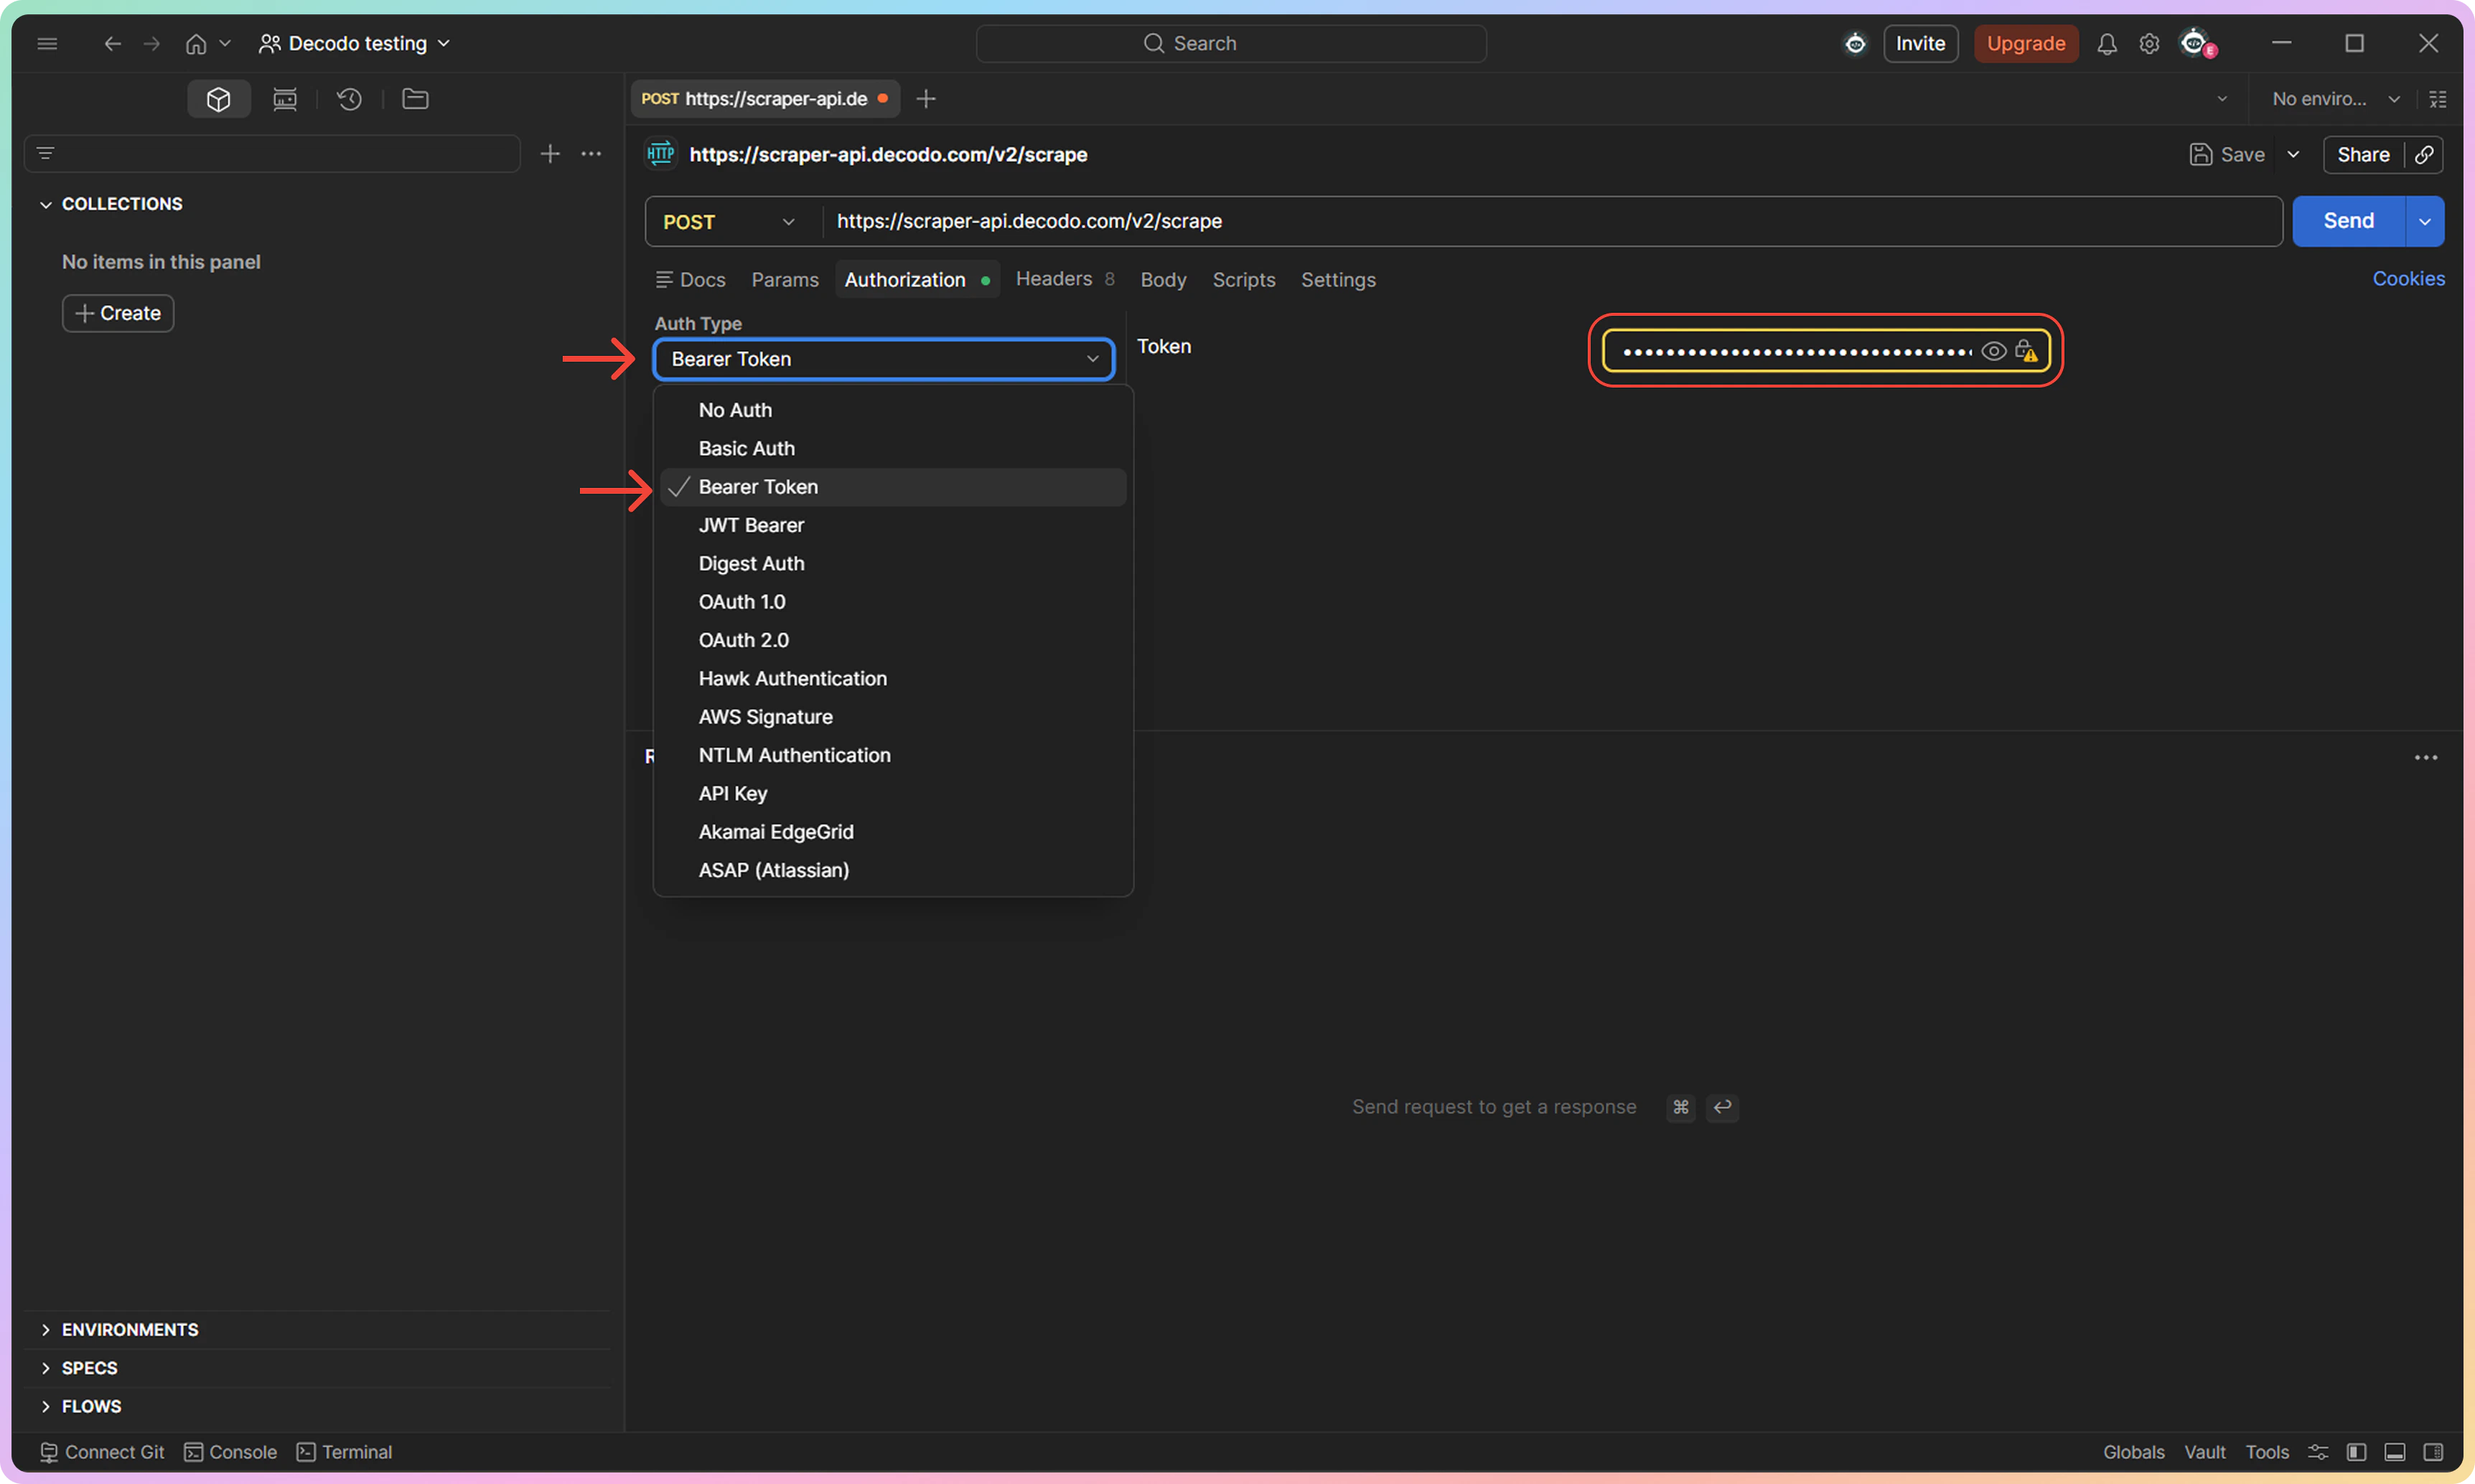Open the No environment selector dropdown

point(2335,99)
